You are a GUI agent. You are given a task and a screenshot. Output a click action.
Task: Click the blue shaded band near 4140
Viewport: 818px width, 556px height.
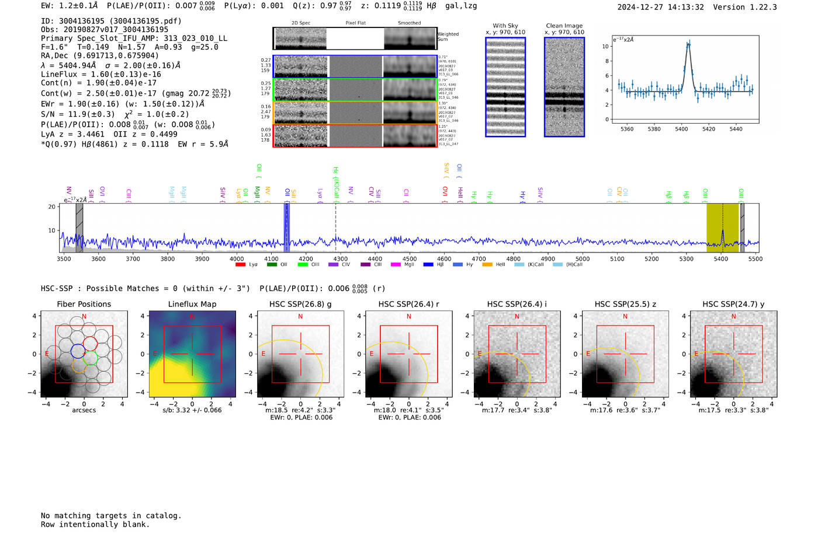point(287,228)
